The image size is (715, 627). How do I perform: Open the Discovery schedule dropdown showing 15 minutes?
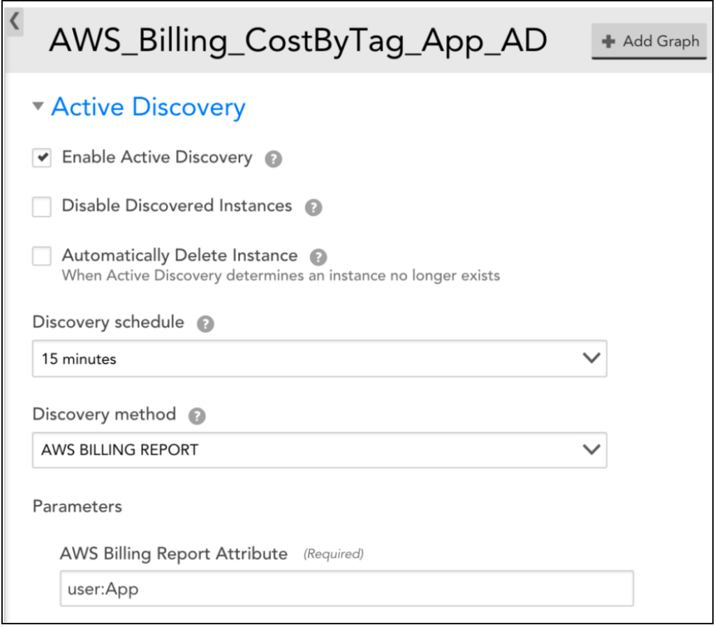pos(319,359)
